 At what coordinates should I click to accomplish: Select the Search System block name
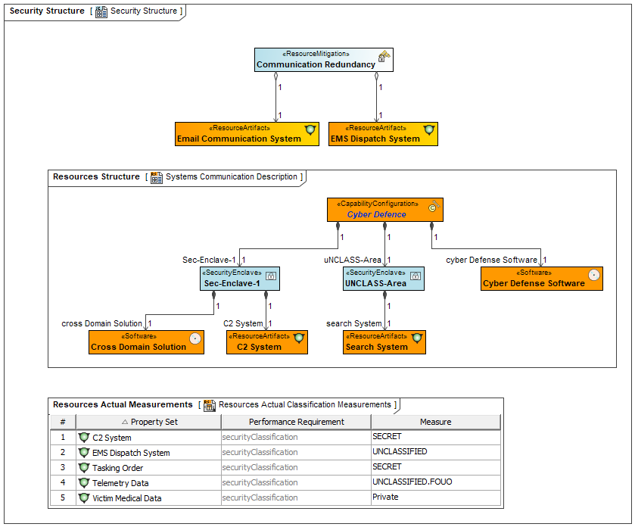coord(377,347)
